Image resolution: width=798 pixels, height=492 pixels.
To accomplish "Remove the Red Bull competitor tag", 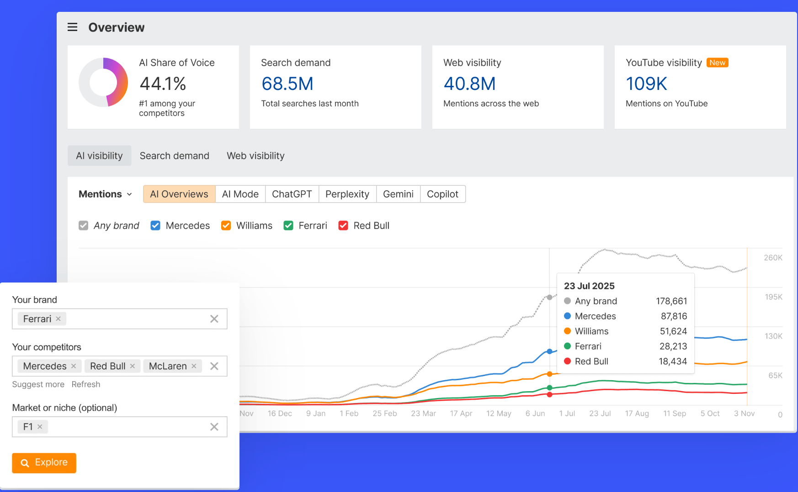I will (x=132, y=366).
